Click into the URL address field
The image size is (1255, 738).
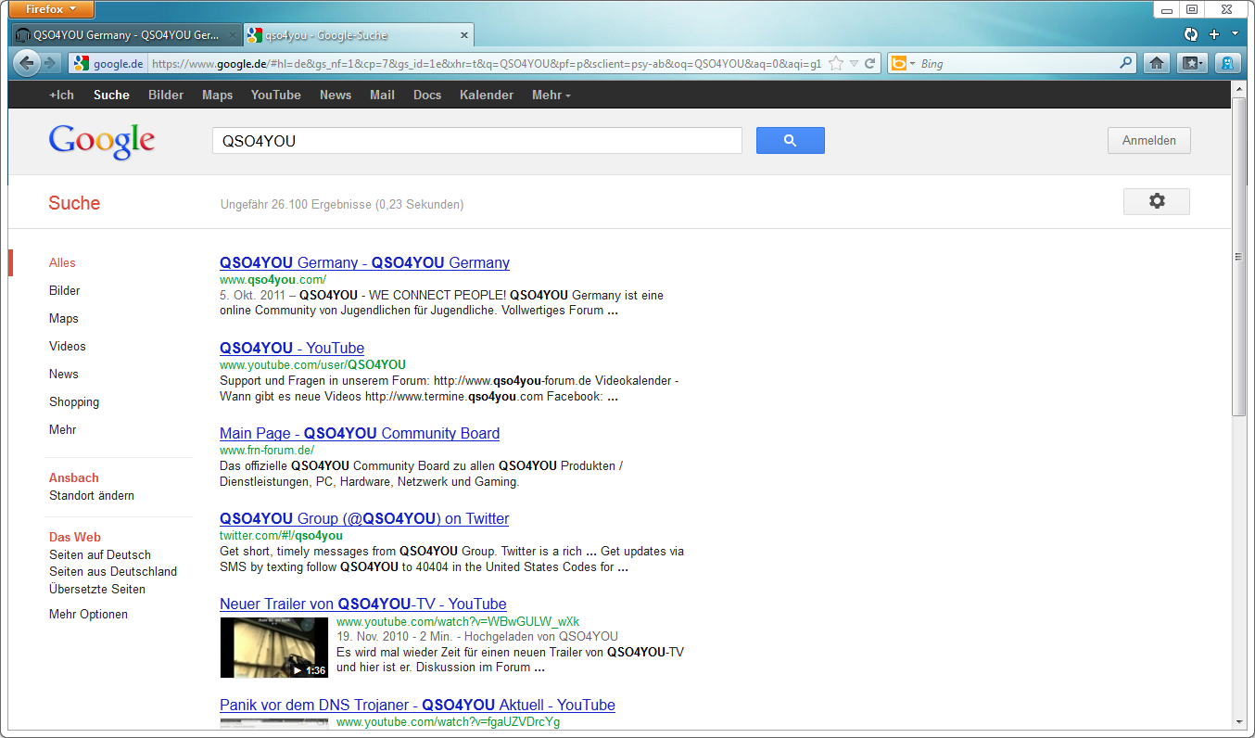coord(486,64)
